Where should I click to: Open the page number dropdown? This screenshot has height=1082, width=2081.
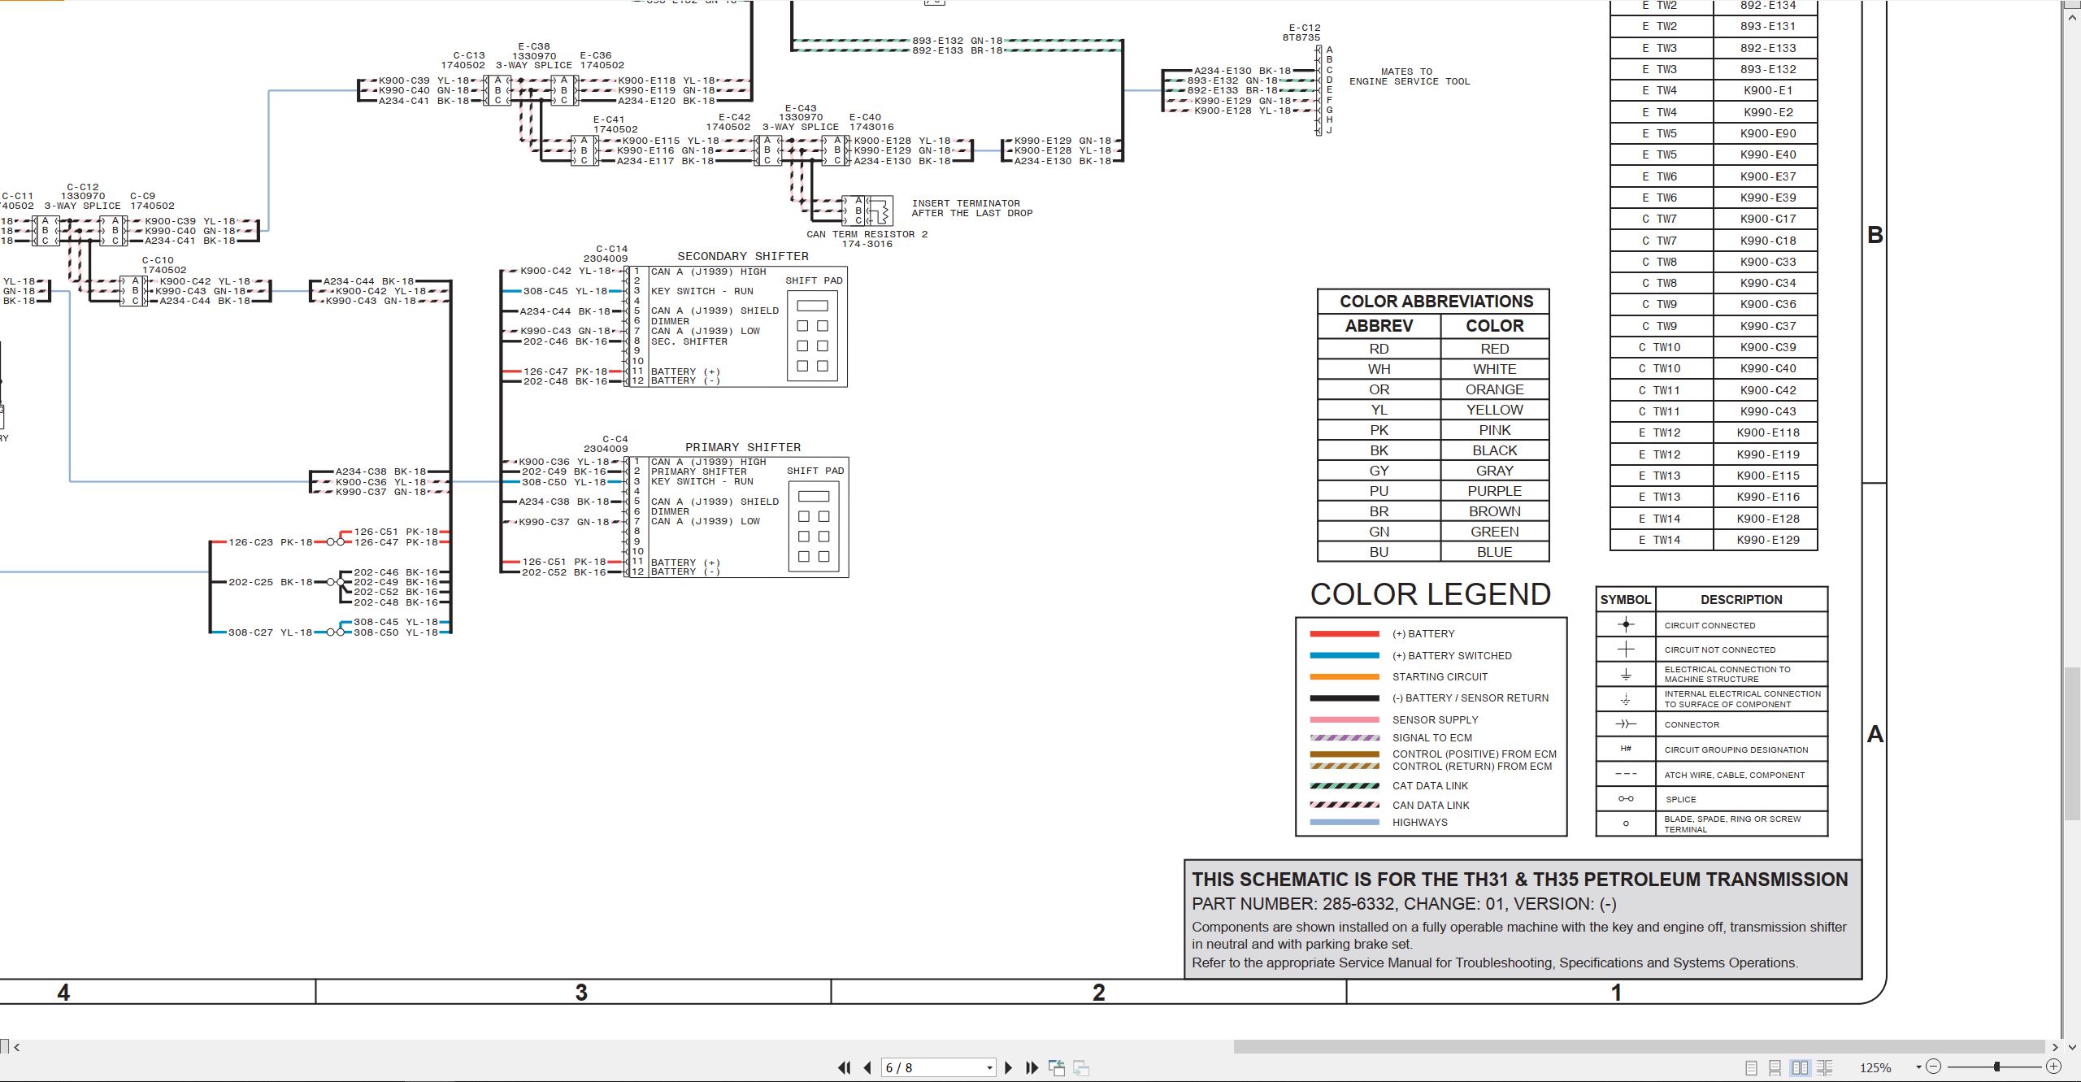(989, 1068)
